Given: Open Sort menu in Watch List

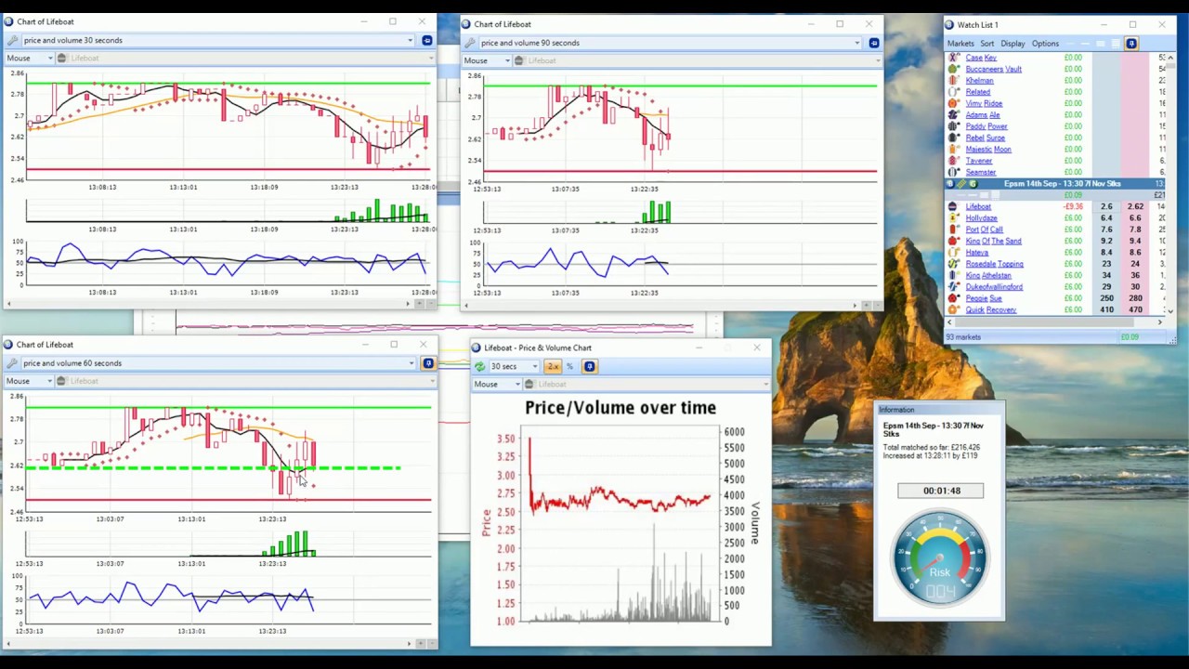Looking at the screenshot, I should (986, 44).
